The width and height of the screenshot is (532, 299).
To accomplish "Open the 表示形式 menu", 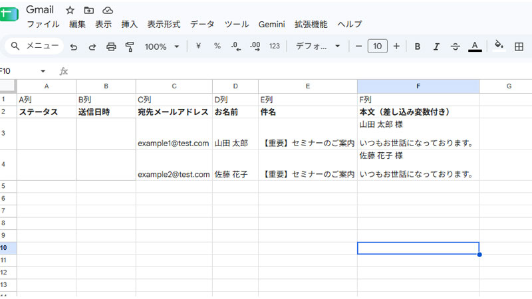I will 164,25.
